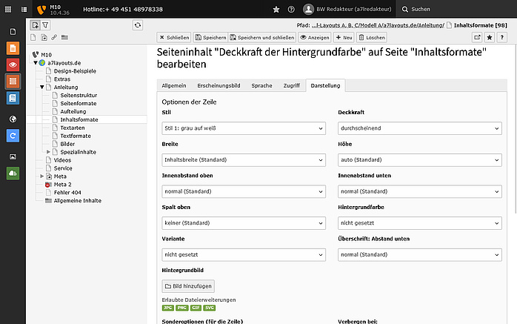Select the shortcut page type icon above tree
517x324 pixels.
pyautogui.click(x=44, y=37)
